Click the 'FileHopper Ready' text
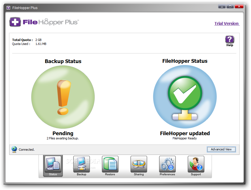Image resolution: width=251 pixels, height=190 pixels. [185, 138]
